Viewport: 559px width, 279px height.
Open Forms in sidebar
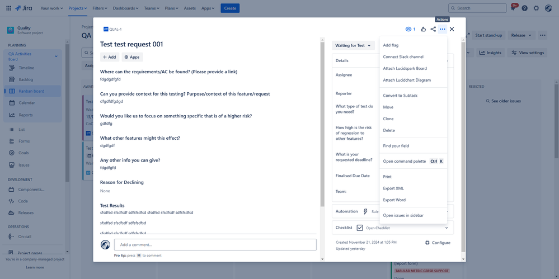[33, 141]
